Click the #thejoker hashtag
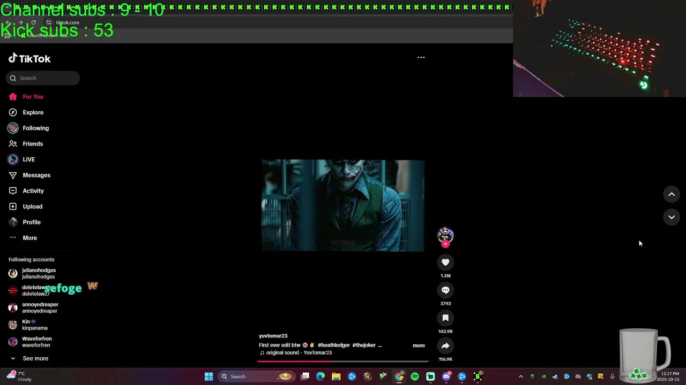The image size is (686, 385). pos(364,345)
